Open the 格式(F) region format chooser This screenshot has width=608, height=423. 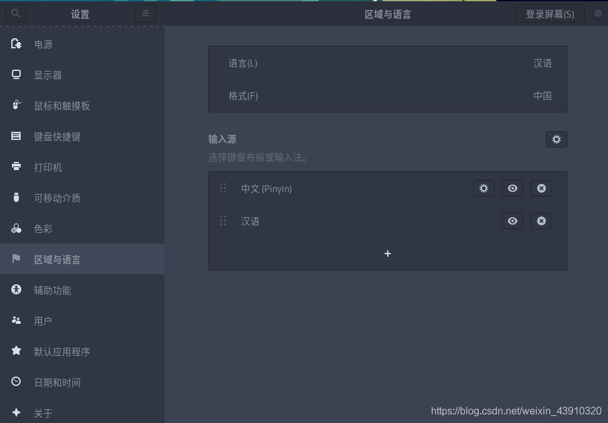click(387, 95)
